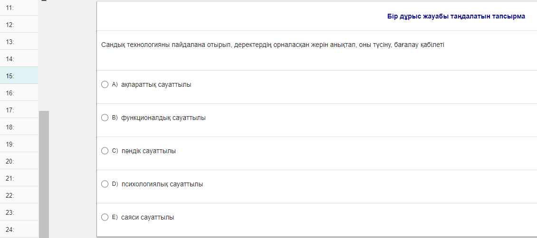This screenshot has height=238, width=537.
Task: Open question 20
Action: 19,161
